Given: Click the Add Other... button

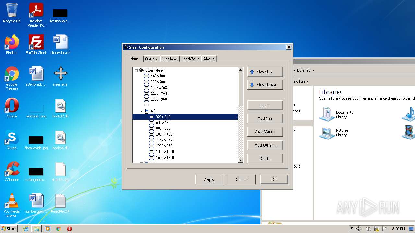Looking at the screenshot, I should tap(265, 145).
